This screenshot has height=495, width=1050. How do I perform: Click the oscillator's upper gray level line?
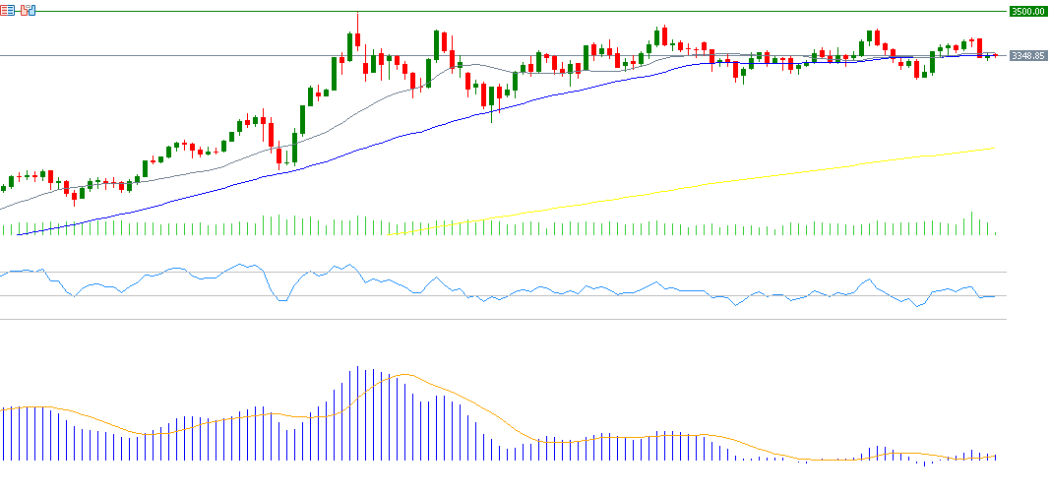coord(492,273)
